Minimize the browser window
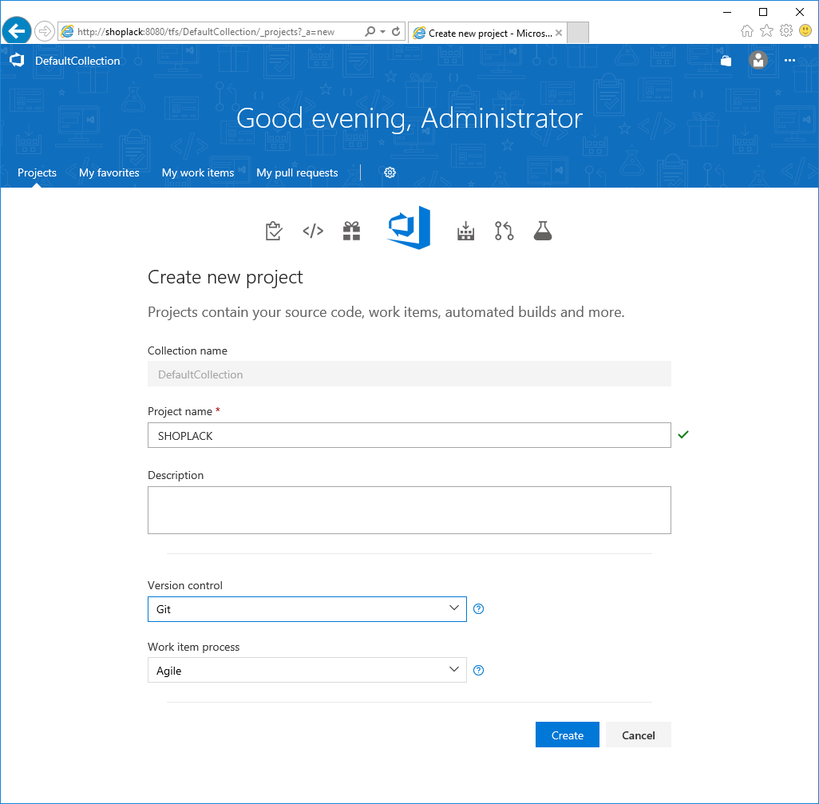Image resolution: width=819 pixels, height=804 pixels. pyautogui.click(x=727, y=12)
